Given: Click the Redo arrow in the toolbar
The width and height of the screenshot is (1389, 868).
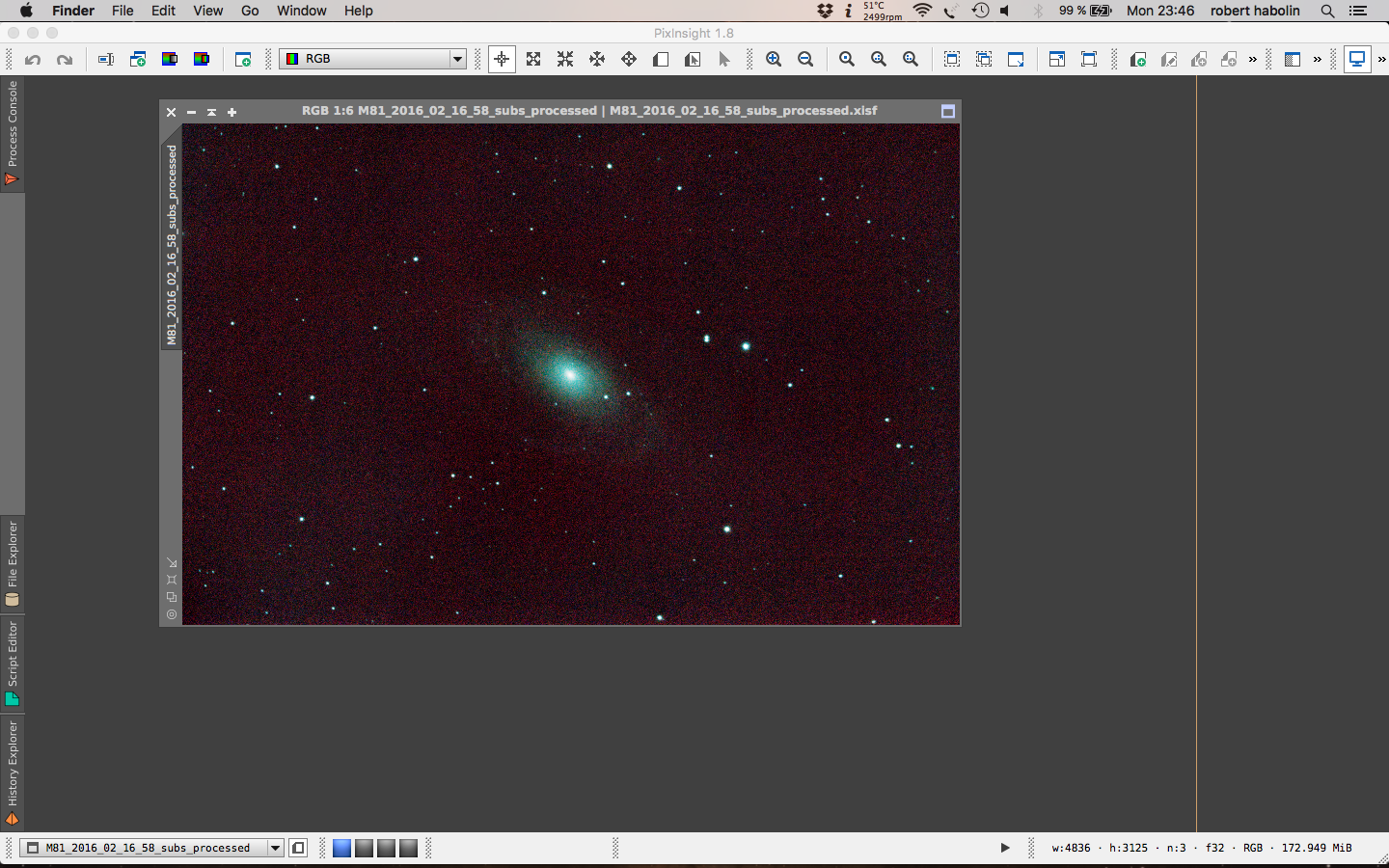Looking at the screenshot, I should coord(65,60).
